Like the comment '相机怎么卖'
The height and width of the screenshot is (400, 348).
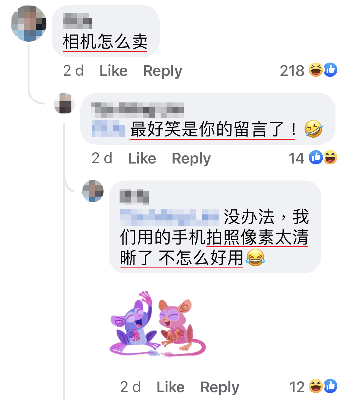pos(113,71)
